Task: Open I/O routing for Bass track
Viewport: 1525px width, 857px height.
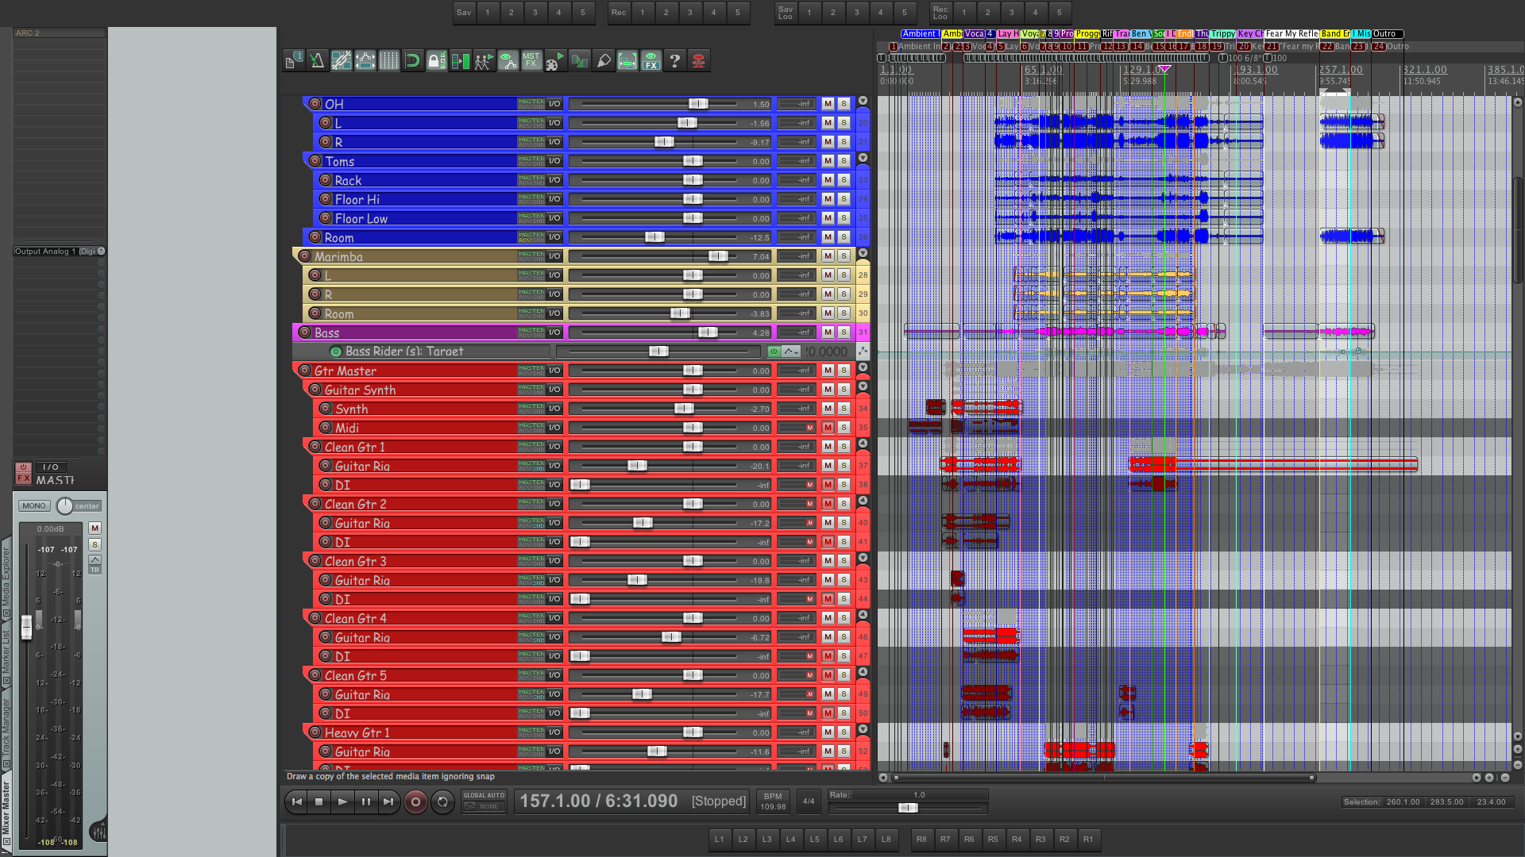Action: 554,332
